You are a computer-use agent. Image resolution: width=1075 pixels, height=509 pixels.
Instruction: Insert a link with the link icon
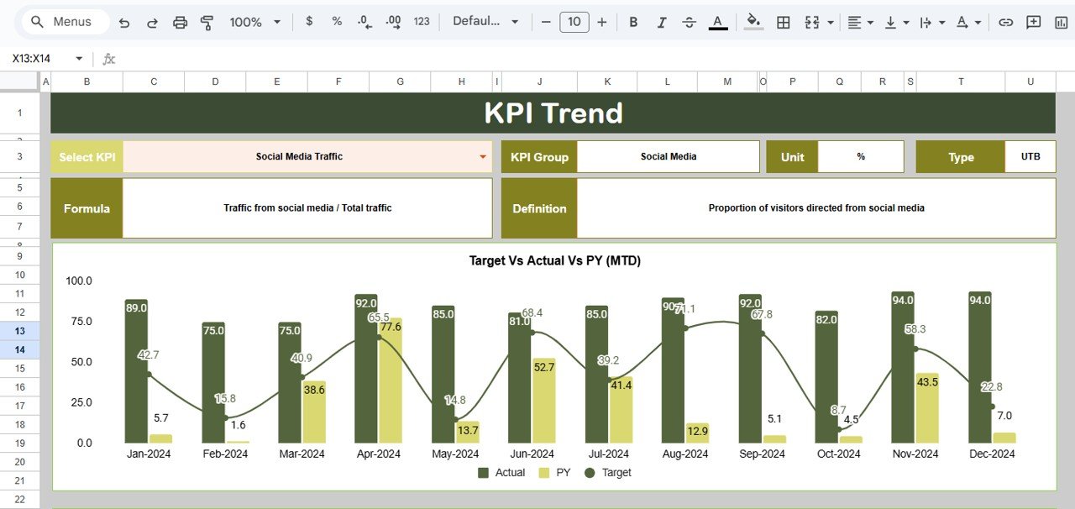(x=1005, y=22)
